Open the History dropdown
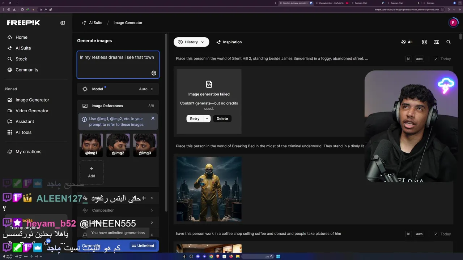Image resolution: width=463 pixels, height=260 pixels. 191,42
